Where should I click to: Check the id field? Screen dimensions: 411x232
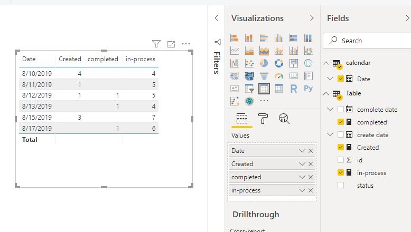coord(341,160)
